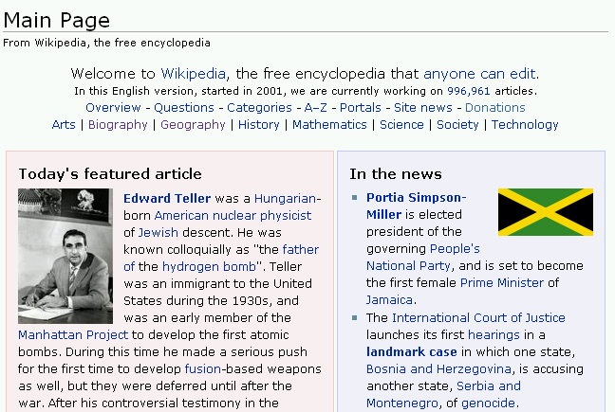Open the Edward Teller article link
Screen dimensions: 615x412
point(167,198)
